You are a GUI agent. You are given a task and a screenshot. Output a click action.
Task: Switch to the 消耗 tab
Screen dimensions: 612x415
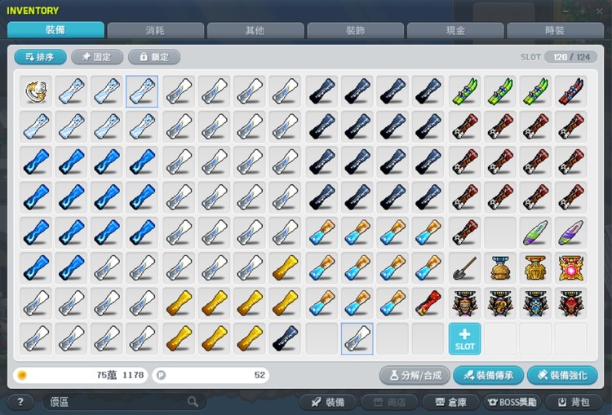[155, 30]
